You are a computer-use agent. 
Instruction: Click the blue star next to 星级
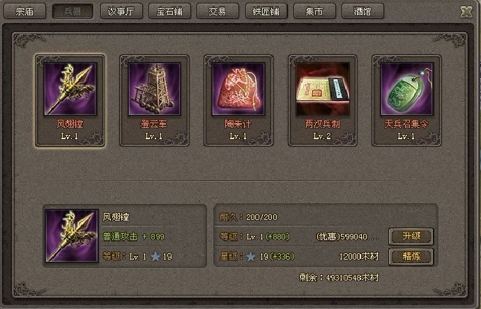coord(251,256)
